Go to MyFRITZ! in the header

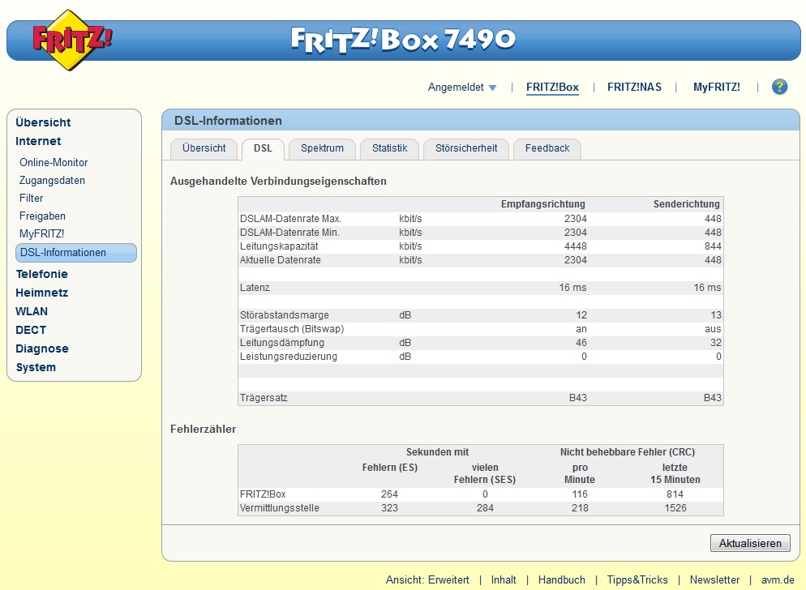(717, 88)
